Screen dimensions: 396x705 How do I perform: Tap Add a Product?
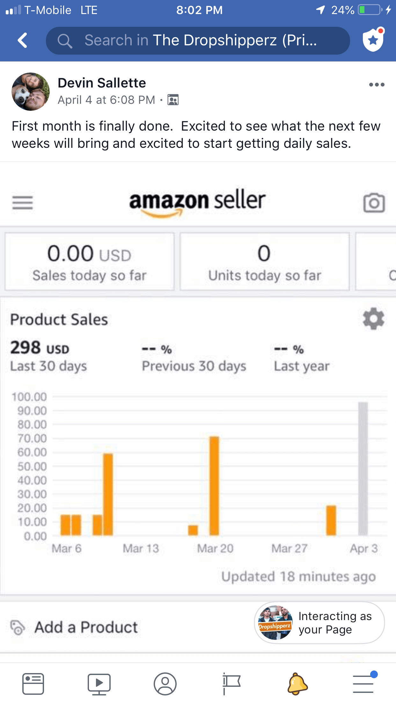point(86,627)
